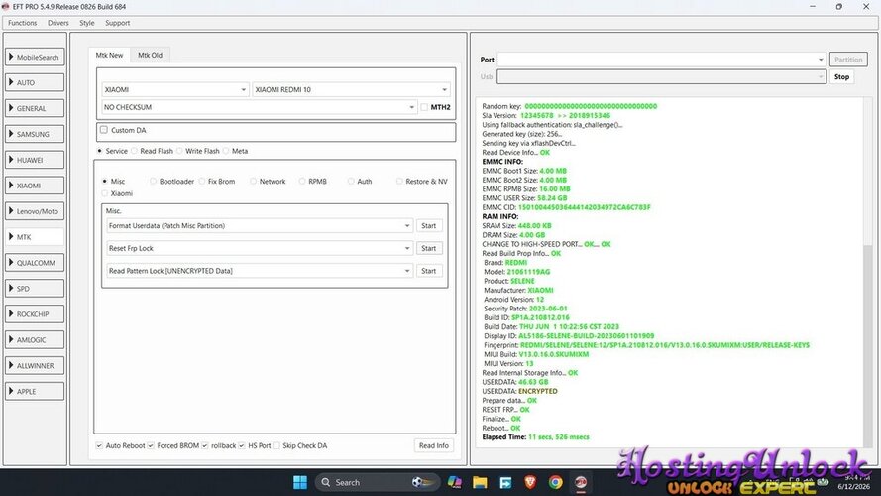Click the Read Info button
The width and height of the screenshot is (881, 496).
pyautogui.click(x=434, y=446)
